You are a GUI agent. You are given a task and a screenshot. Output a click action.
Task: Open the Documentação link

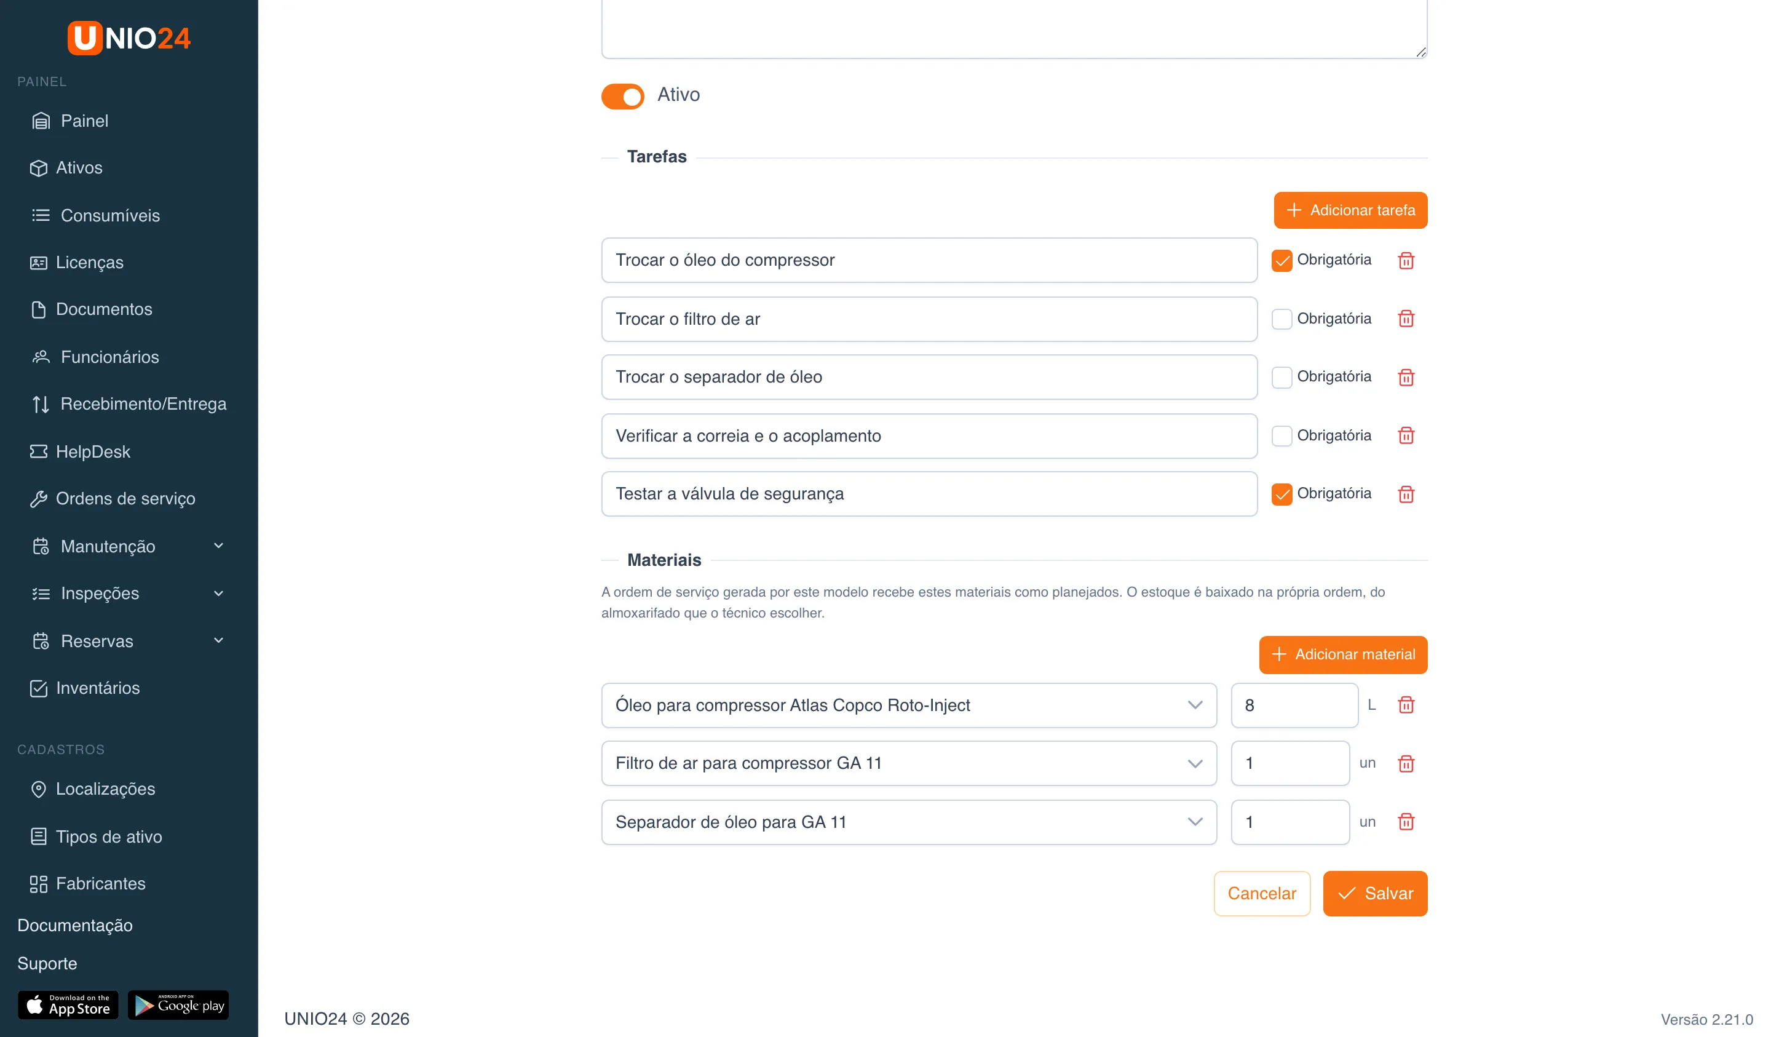pos(74,924)
